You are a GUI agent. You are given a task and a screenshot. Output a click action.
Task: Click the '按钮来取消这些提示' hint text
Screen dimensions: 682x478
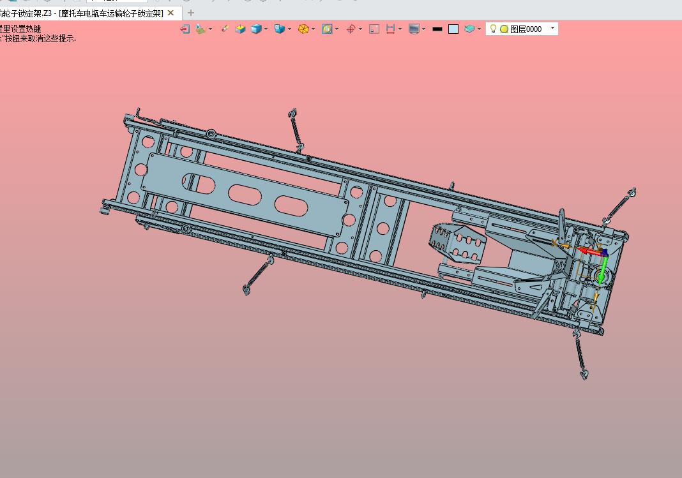point(40,39)
